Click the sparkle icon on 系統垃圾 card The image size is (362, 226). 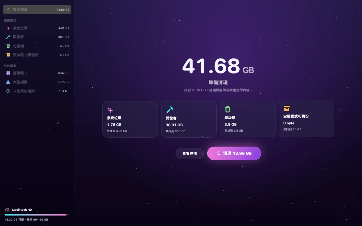coord(110,109)
